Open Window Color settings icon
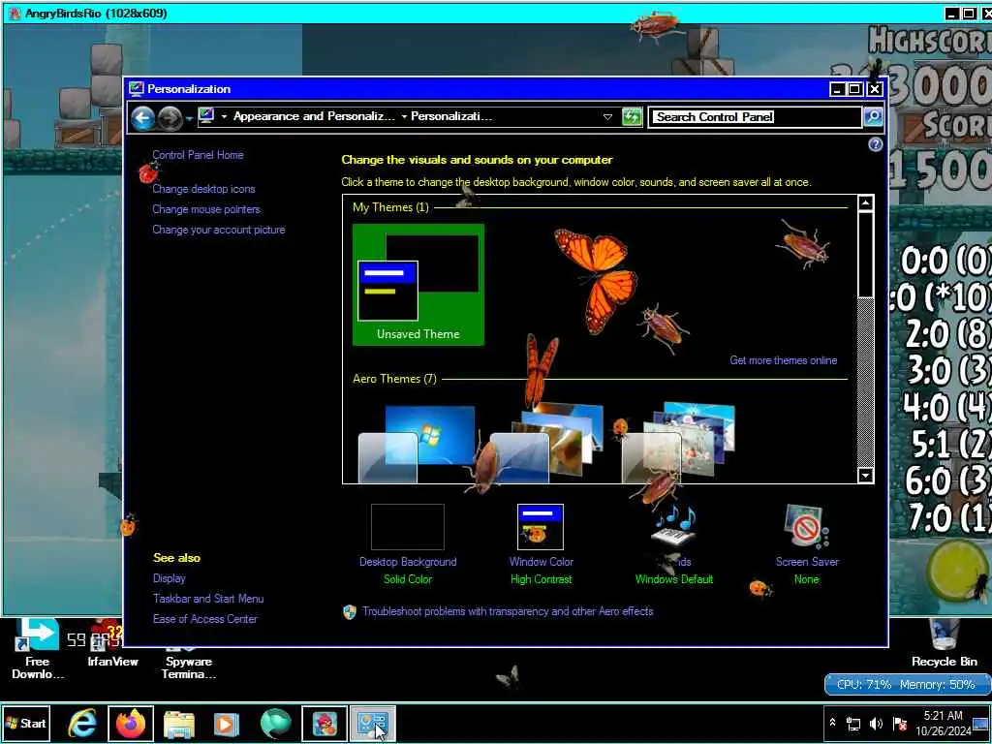The height and width of the screenshot is (744, 992). pos(541,526)
